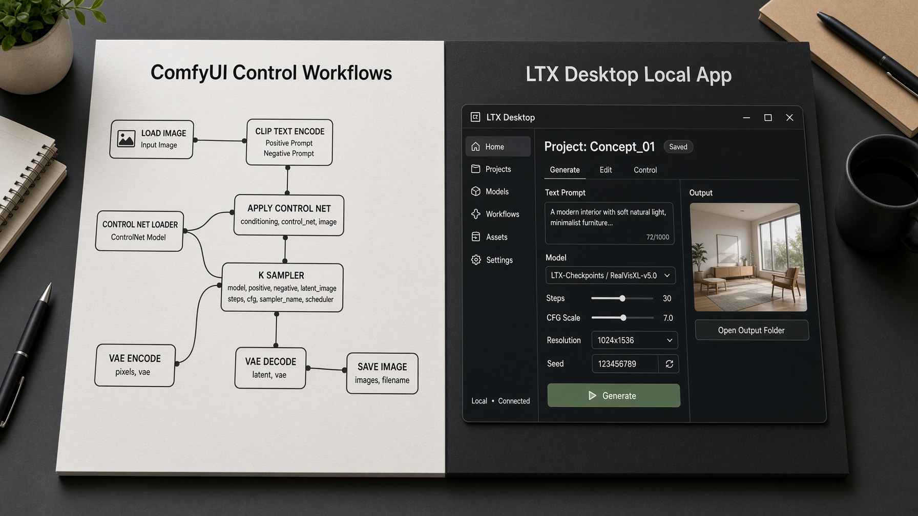Click the 72/1000 character counter

(x=658, y=237)
